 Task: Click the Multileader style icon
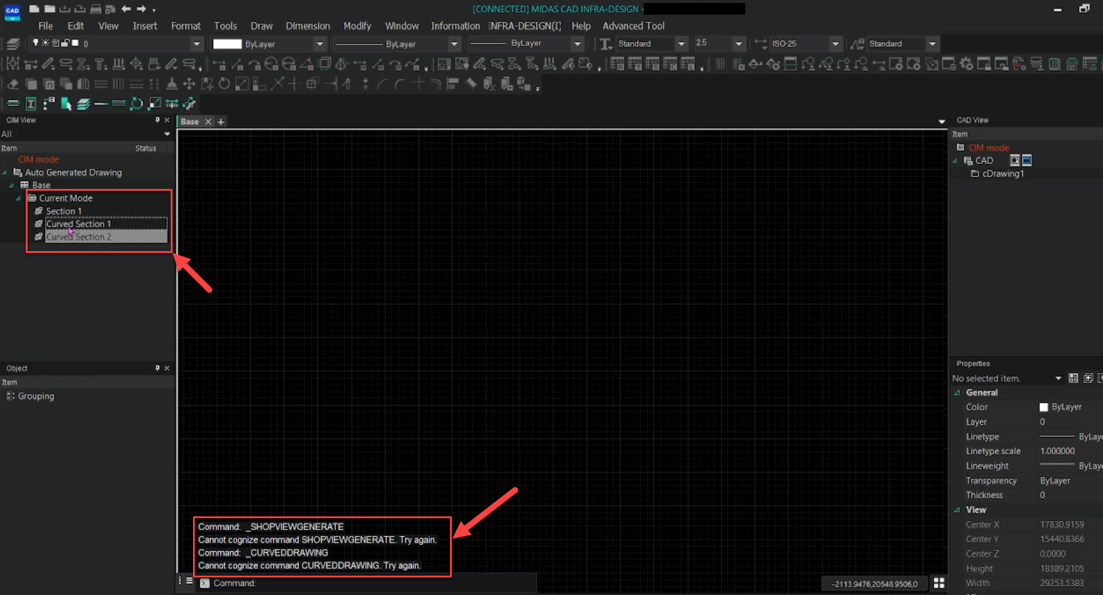tap(857, 44)
